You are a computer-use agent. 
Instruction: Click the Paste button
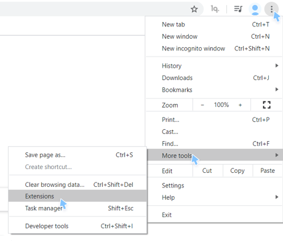(268, 171)
